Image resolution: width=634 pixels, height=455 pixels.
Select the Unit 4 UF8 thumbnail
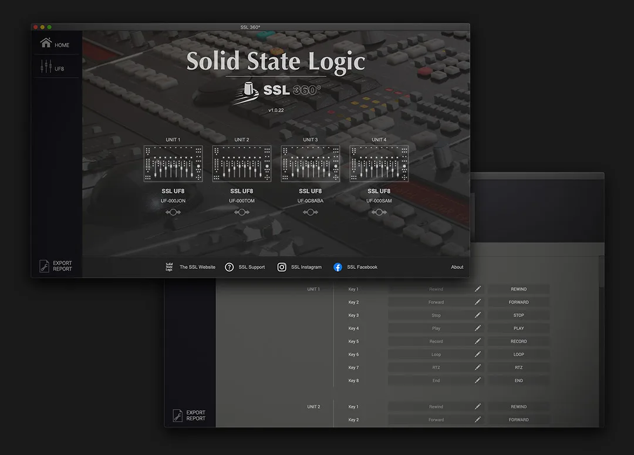tap(379, 163)
